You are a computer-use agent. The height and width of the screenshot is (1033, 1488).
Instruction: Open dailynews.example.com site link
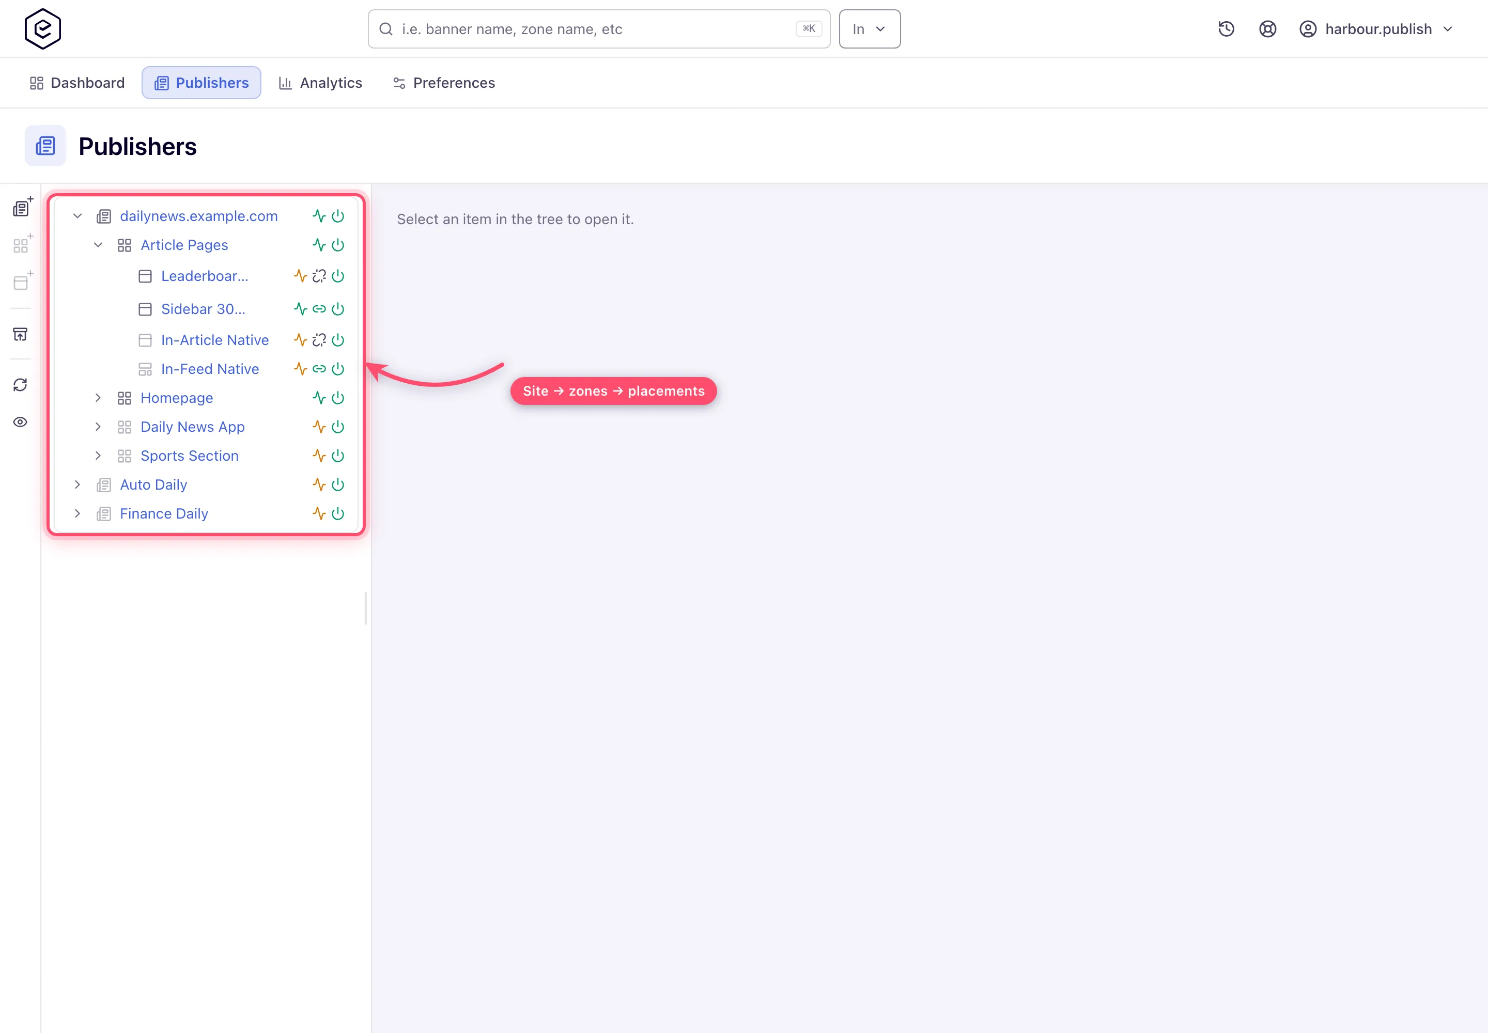pos(199,216)
